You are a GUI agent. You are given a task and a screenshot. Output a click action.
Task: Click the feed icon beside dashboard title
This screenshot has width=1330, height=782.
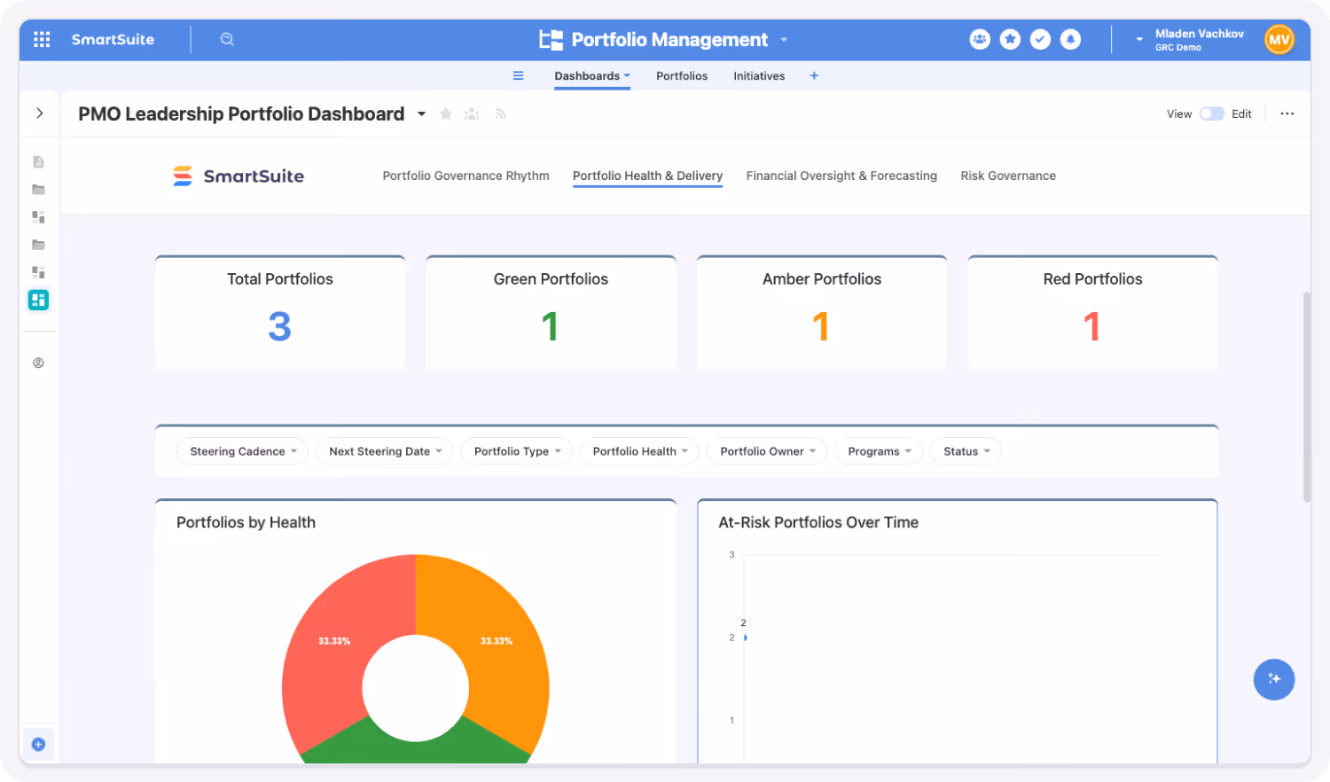[x=500, y=113]
